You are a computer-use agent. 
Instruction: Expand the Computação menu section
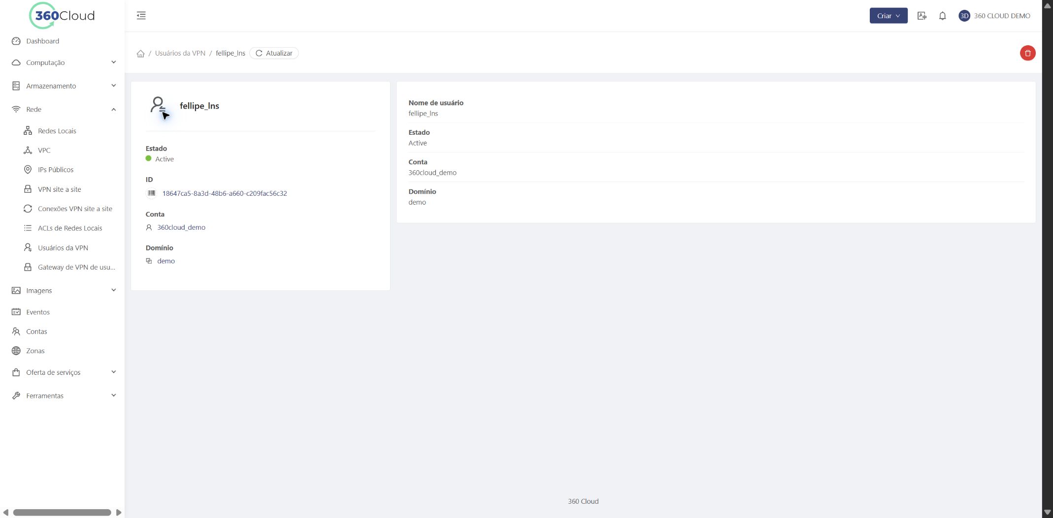point(63,62)
